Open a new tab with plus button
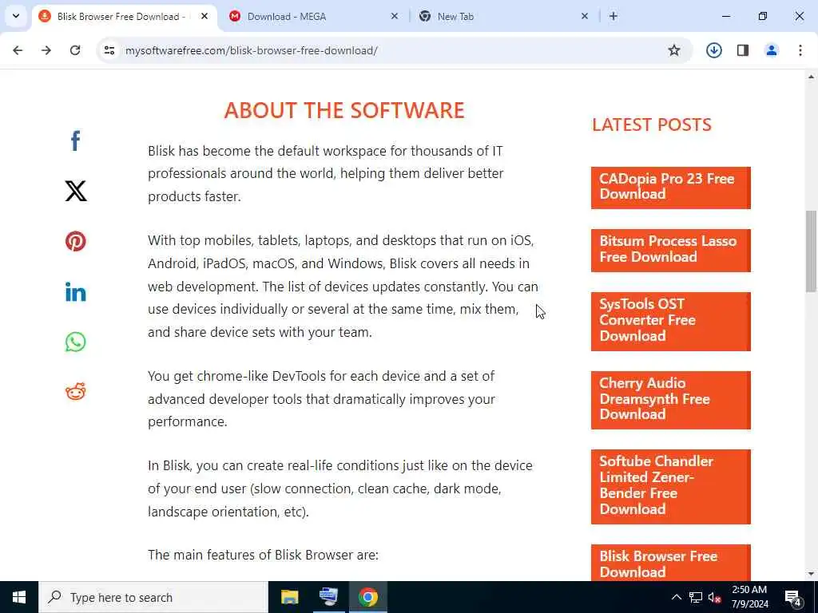Viewport: 818px width, 613px height. pos(613,17)
